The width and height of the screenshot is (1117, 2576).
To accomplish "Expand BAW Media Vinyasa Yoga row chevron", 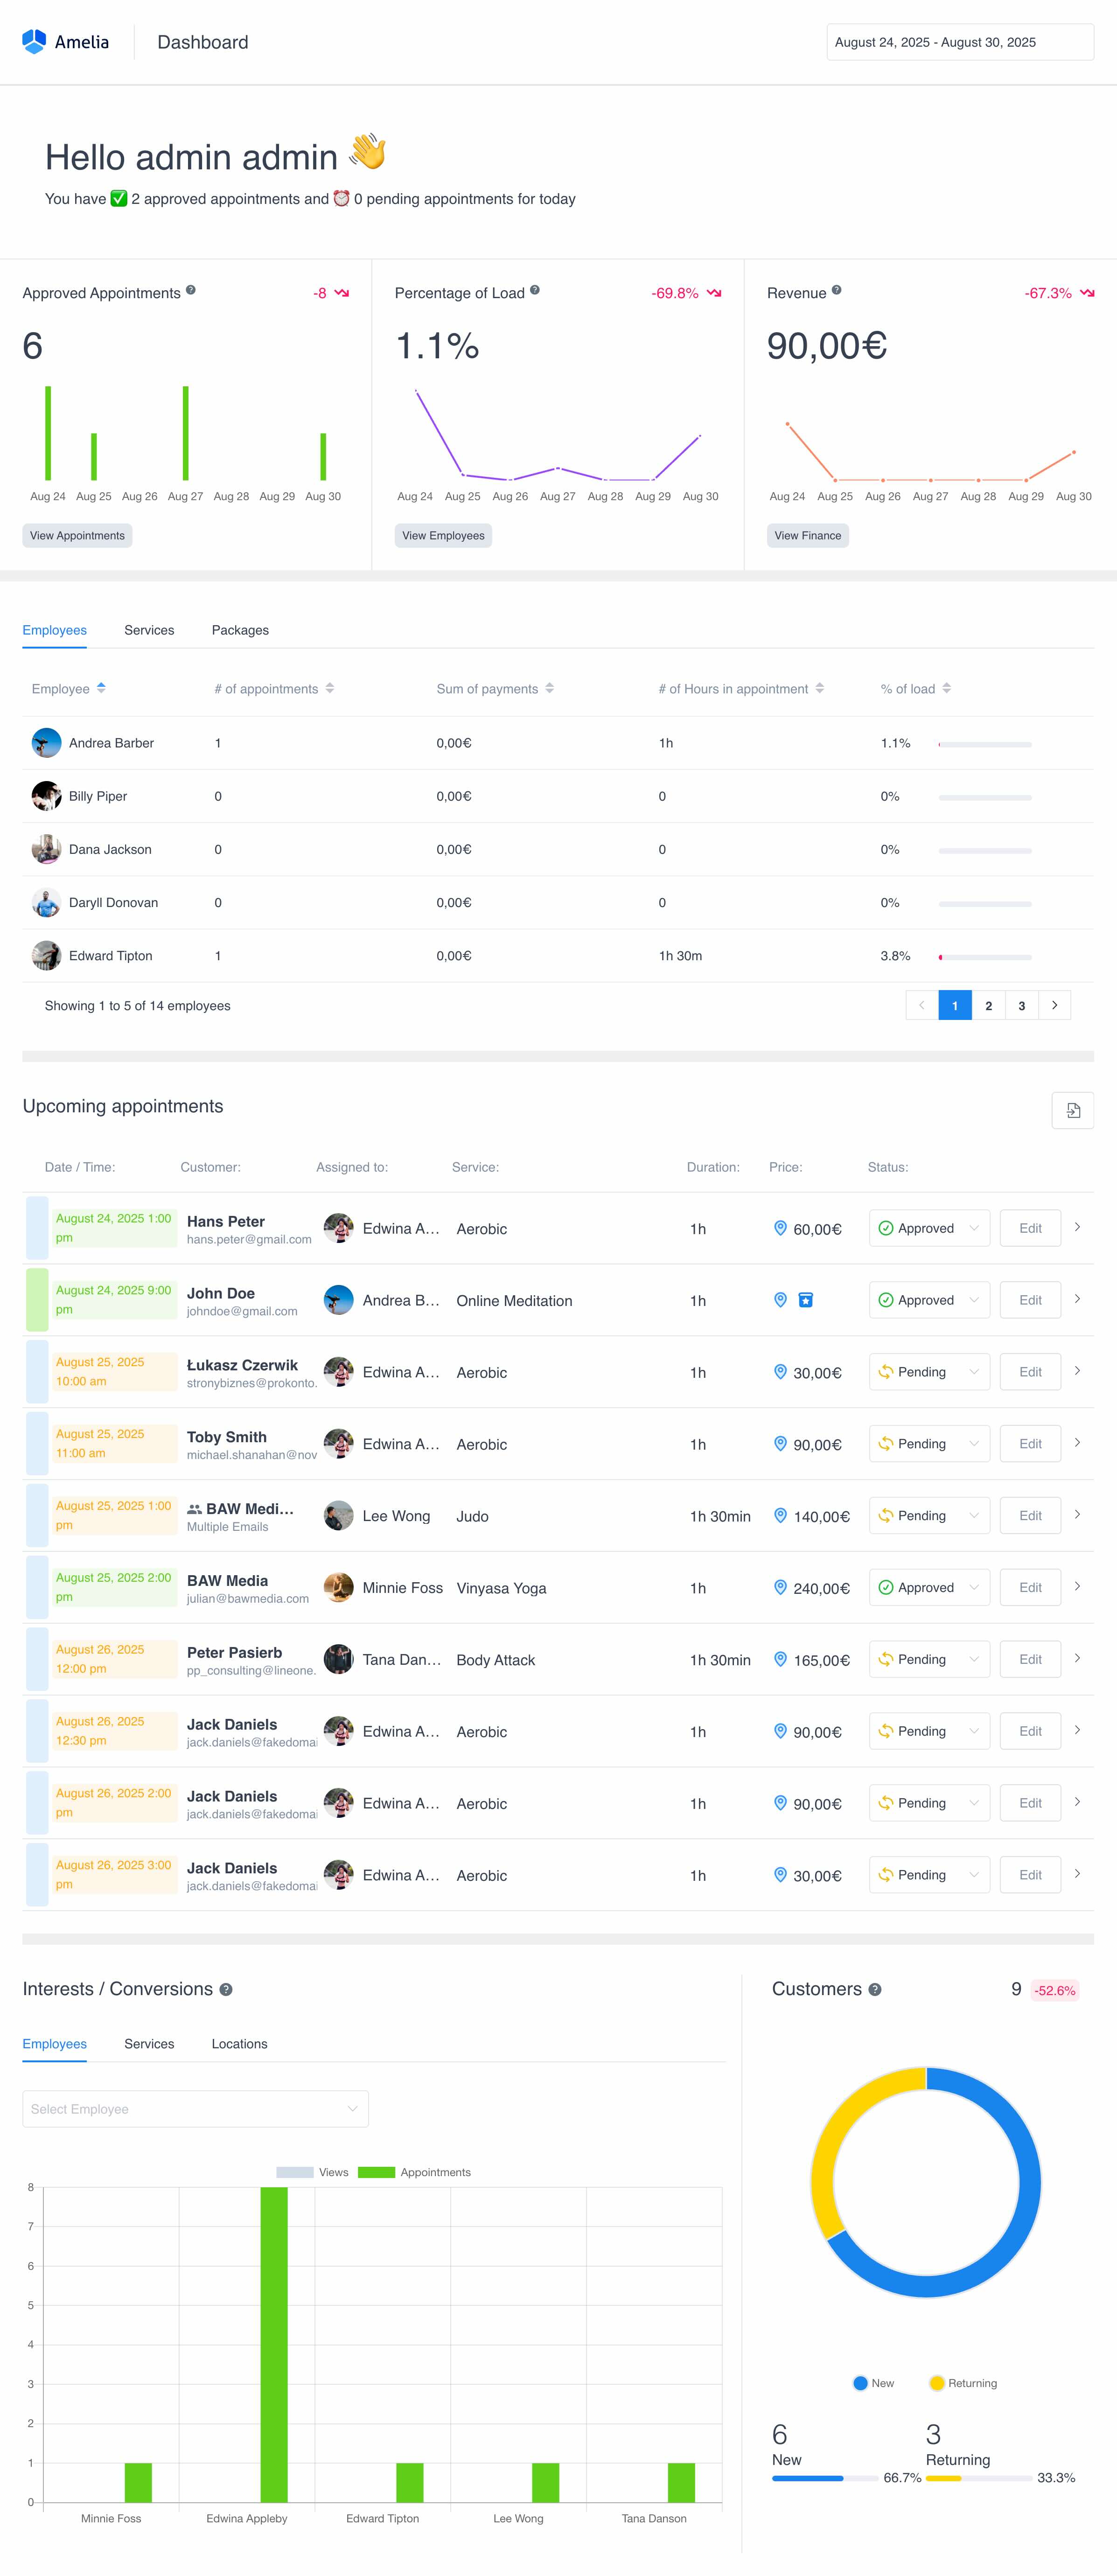I will pyautogui.click(x=1077, y=1586).
